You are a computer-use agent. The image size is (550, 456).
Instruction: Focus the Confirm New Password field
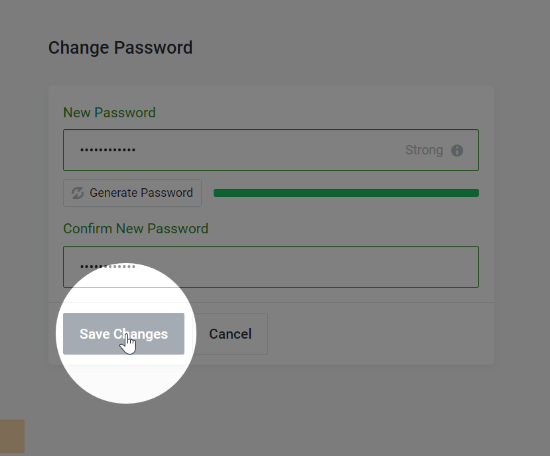271,266
